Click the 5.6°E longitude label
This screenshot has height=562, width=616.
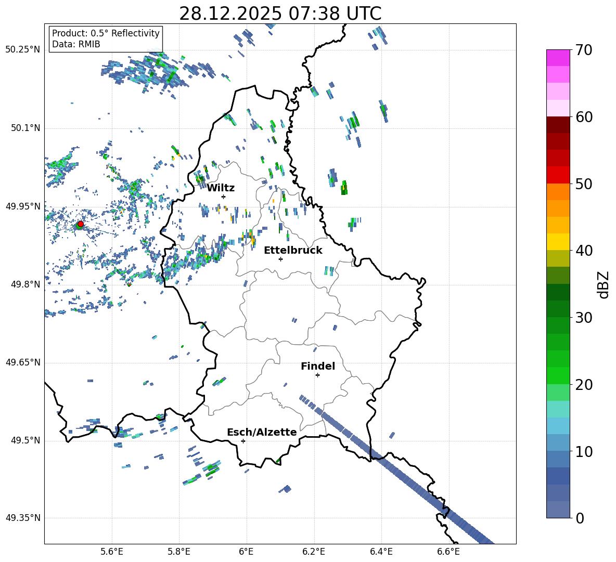(112, 552)
